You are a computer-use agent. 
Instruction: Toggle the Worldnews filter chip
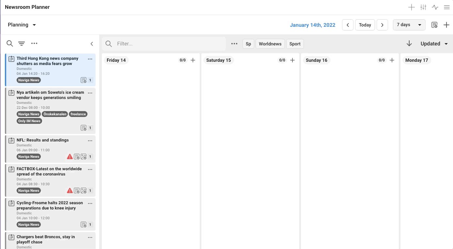pos(270,44)
